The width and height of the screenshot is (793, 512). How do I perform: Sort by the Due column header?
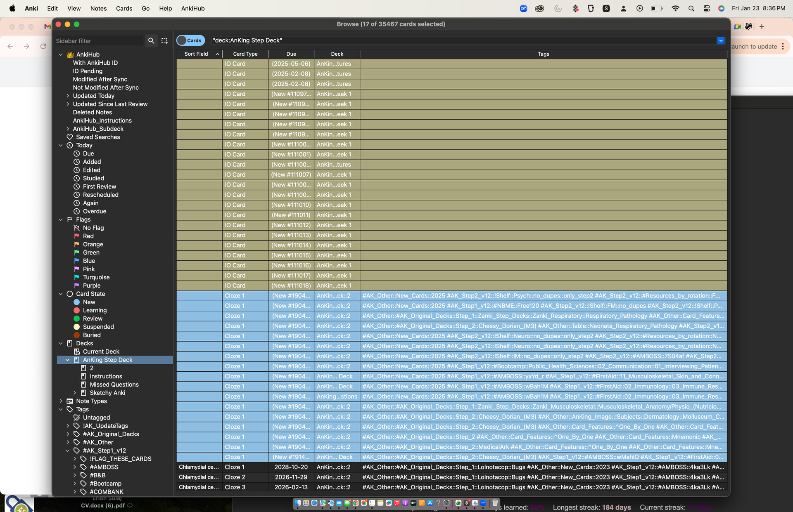coord(291,54)
